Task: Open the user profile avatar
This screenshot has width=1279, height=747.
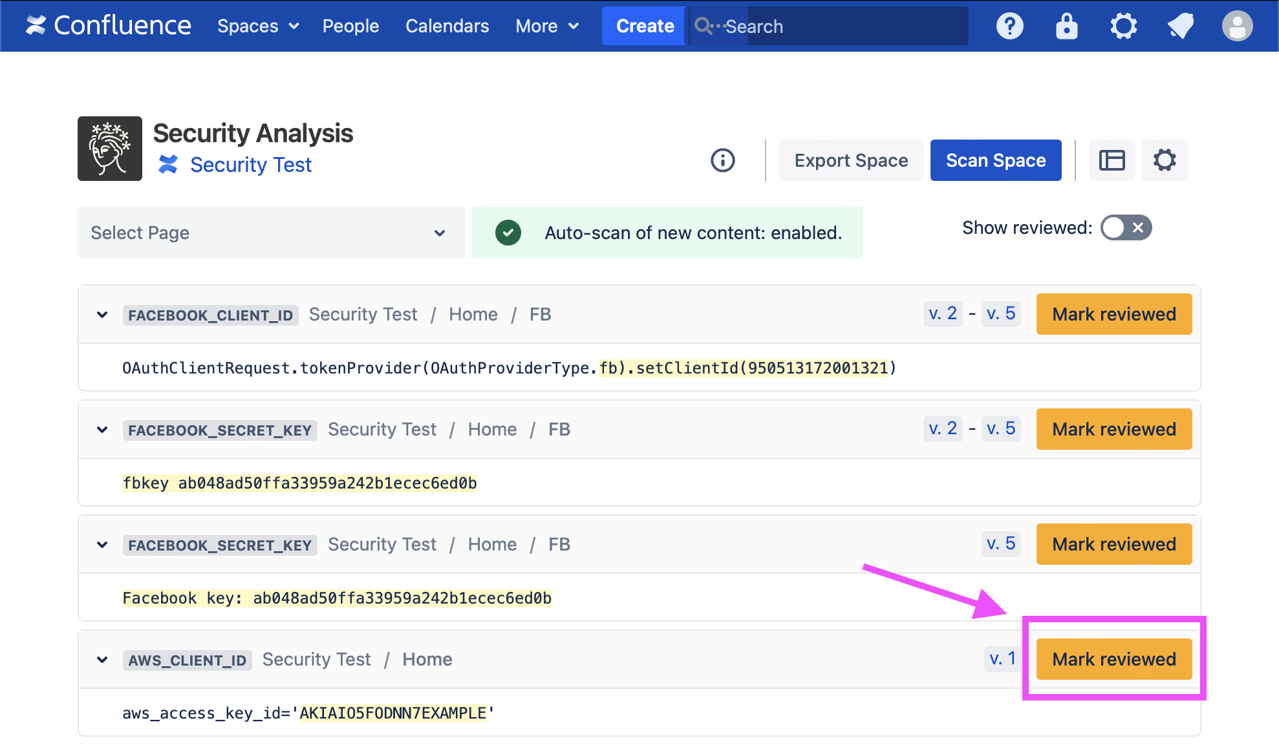Action: point(1237,26)
